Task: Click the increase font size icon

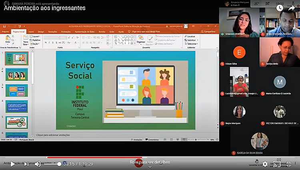Action: click(69, 38)
